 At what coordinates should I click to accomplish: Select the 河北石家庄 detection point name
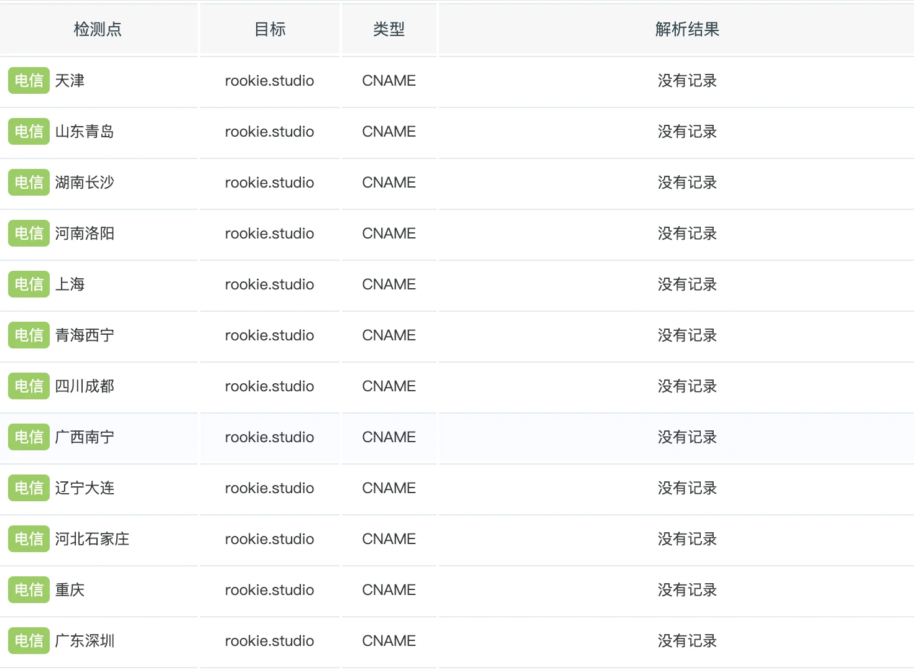tap(92, 539)
